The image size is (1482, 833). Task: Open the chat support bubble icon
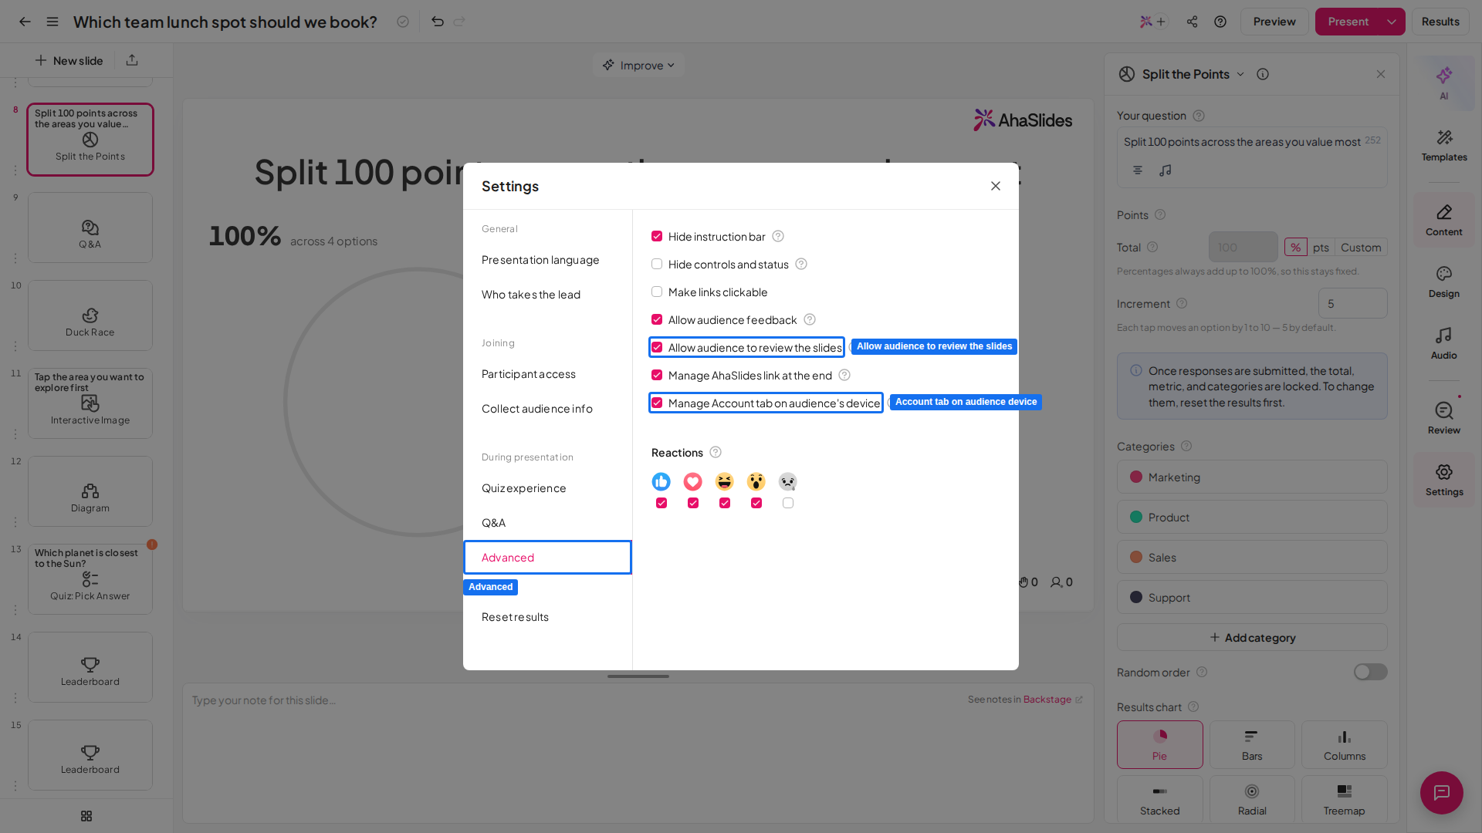click(1441, 792)
